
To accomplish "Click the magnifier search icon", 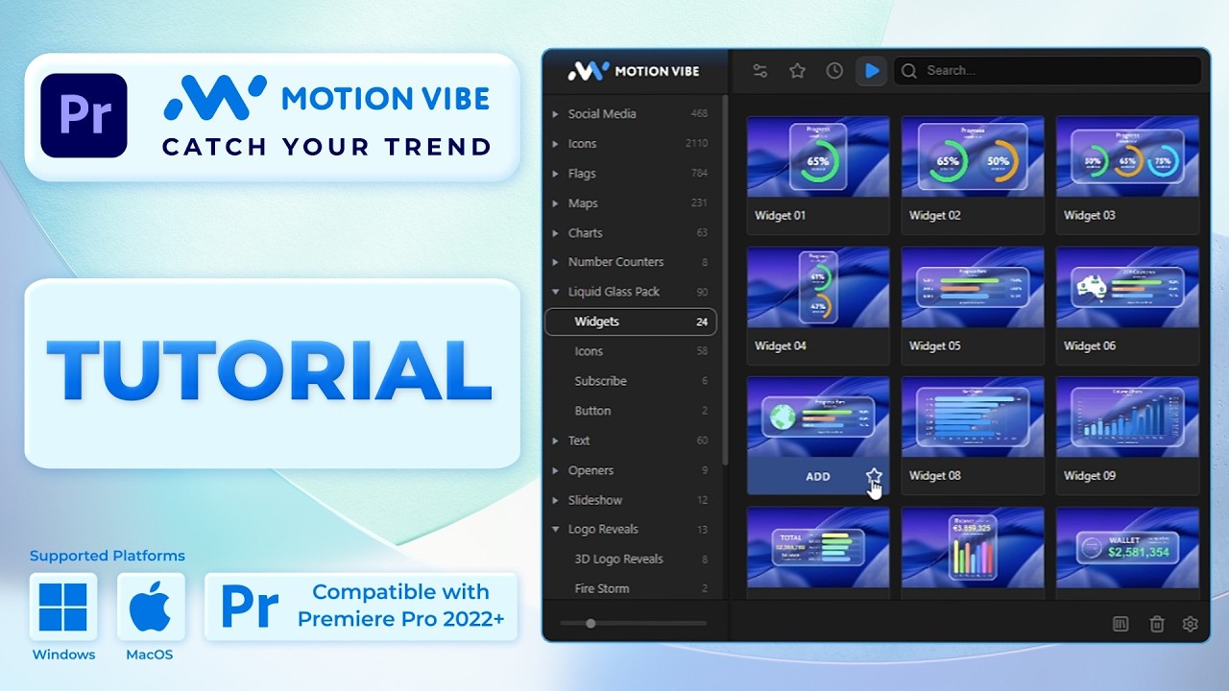I will [x=908, y=71].
